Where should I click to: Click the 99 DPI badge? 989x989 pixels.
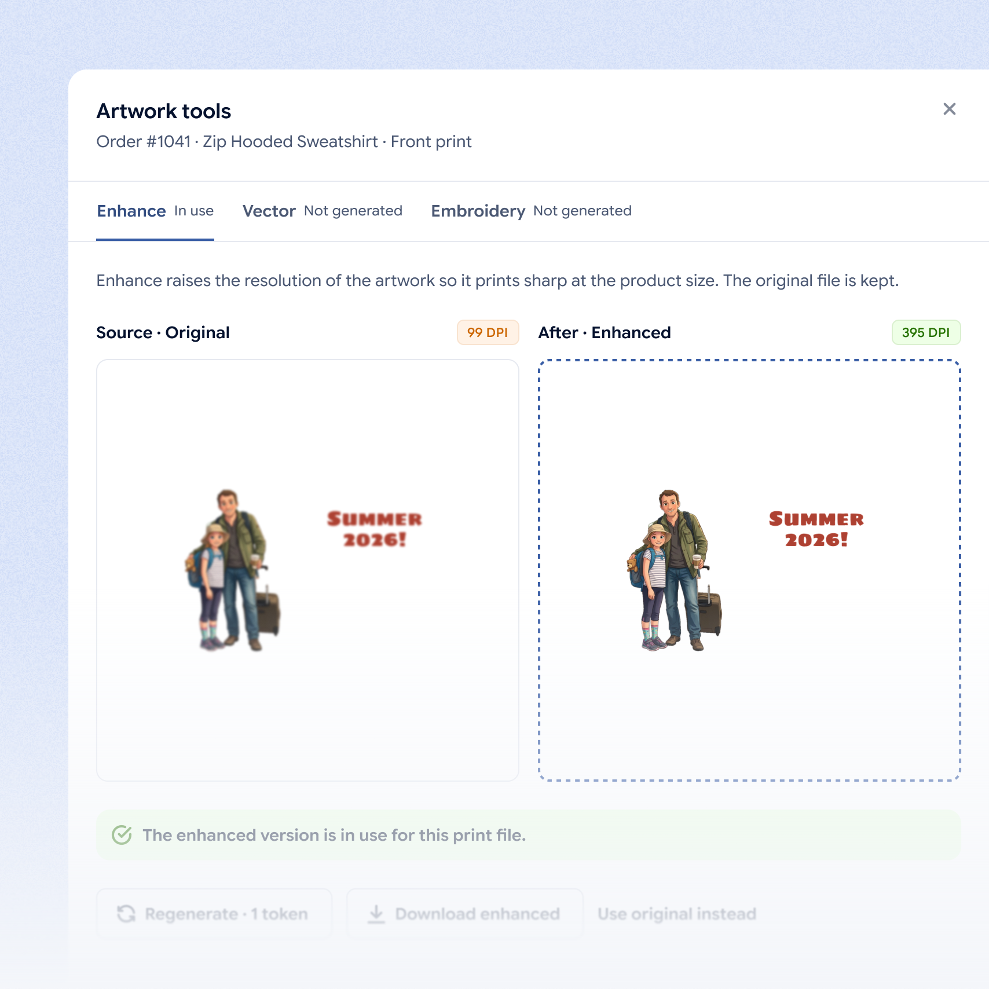[x=488, y=332]
